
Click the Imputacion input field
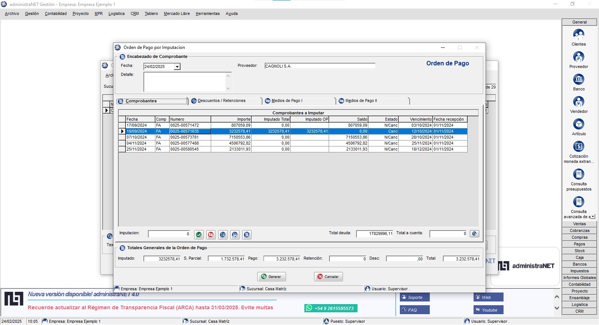coord(169,234)
